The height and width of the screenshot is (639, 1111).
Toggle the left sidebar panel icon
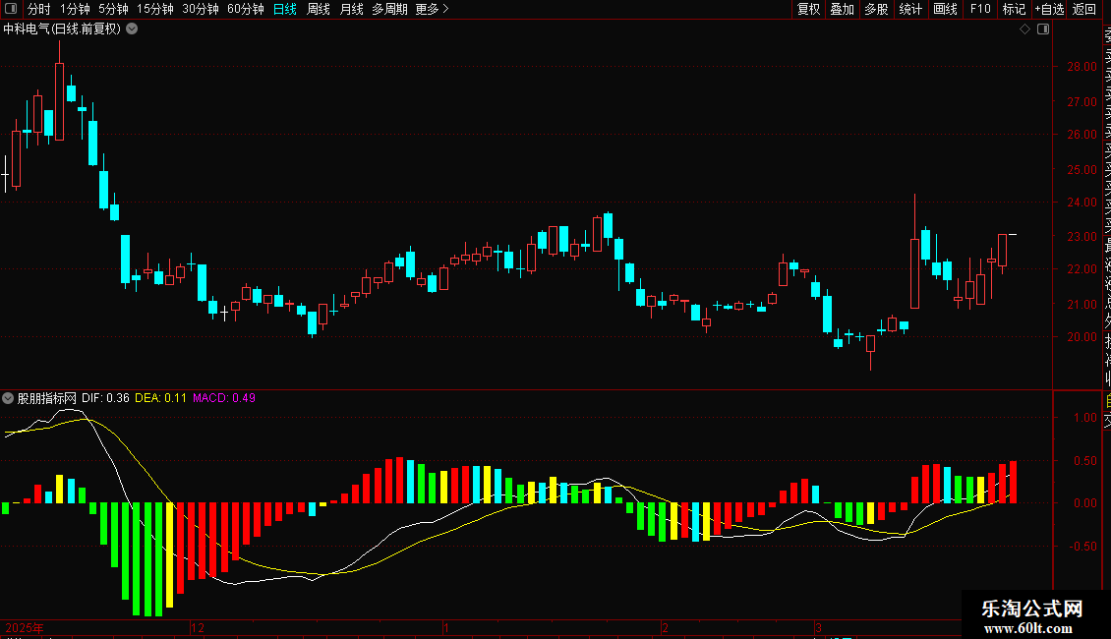(x=11, y=9)
